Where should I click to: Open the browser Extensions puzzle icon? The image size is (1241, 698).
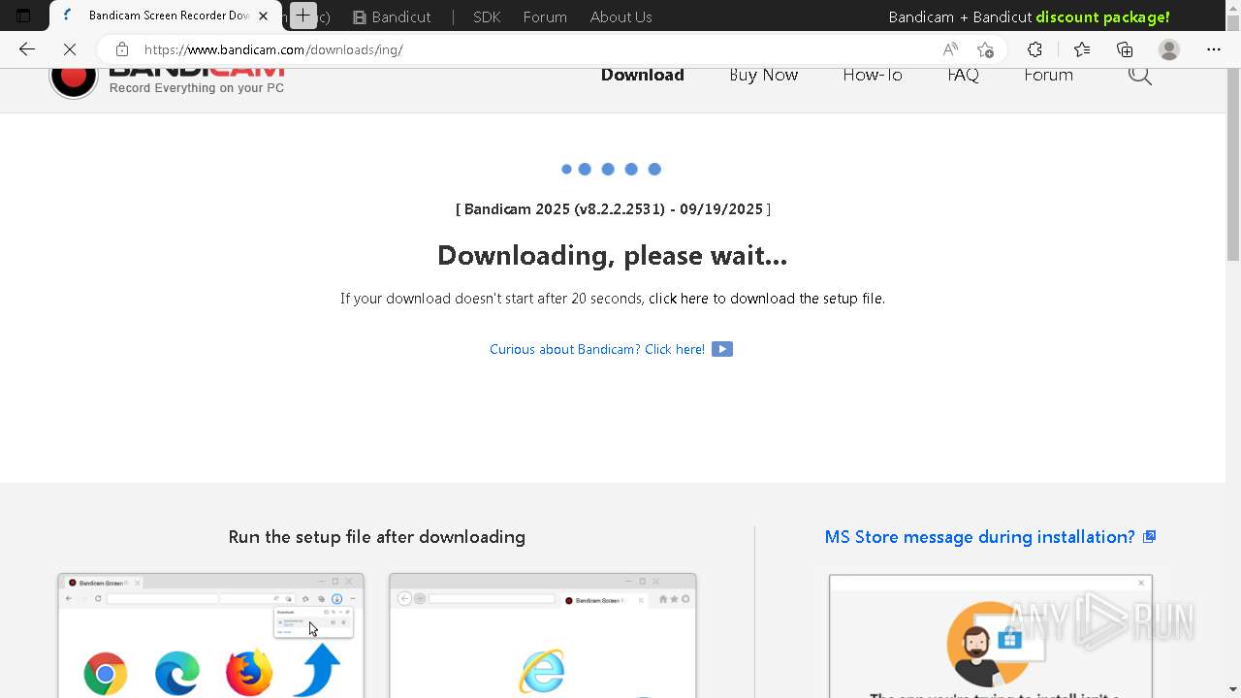(x=1034, y=49)
